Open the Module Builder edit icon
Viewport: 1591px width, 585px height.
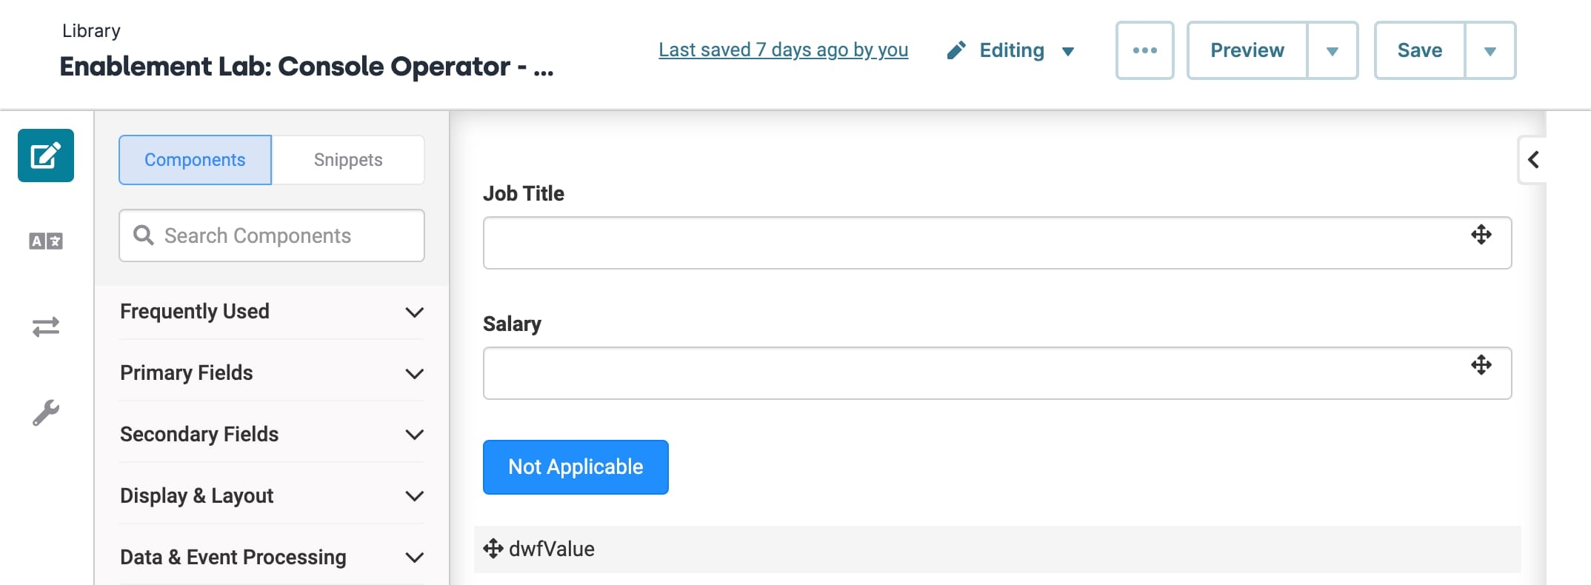[46, 156]
